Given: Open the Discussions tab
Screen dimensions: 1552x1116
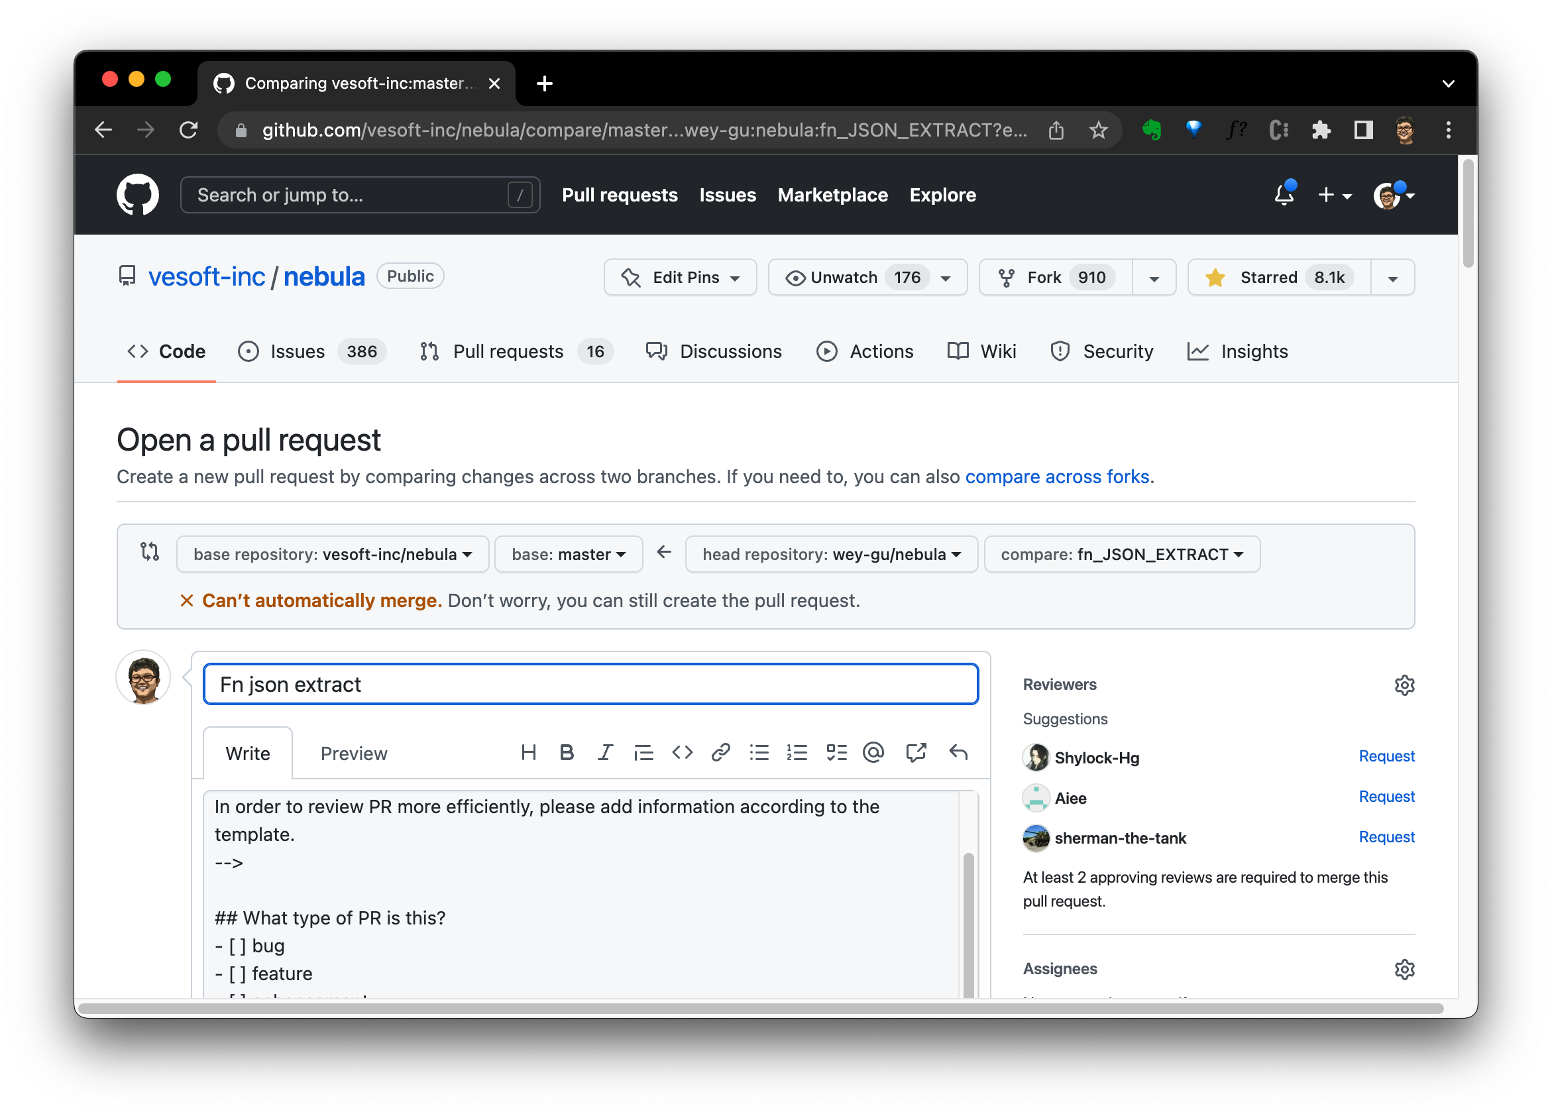Looking at the screenshot, I should (714, 351).
